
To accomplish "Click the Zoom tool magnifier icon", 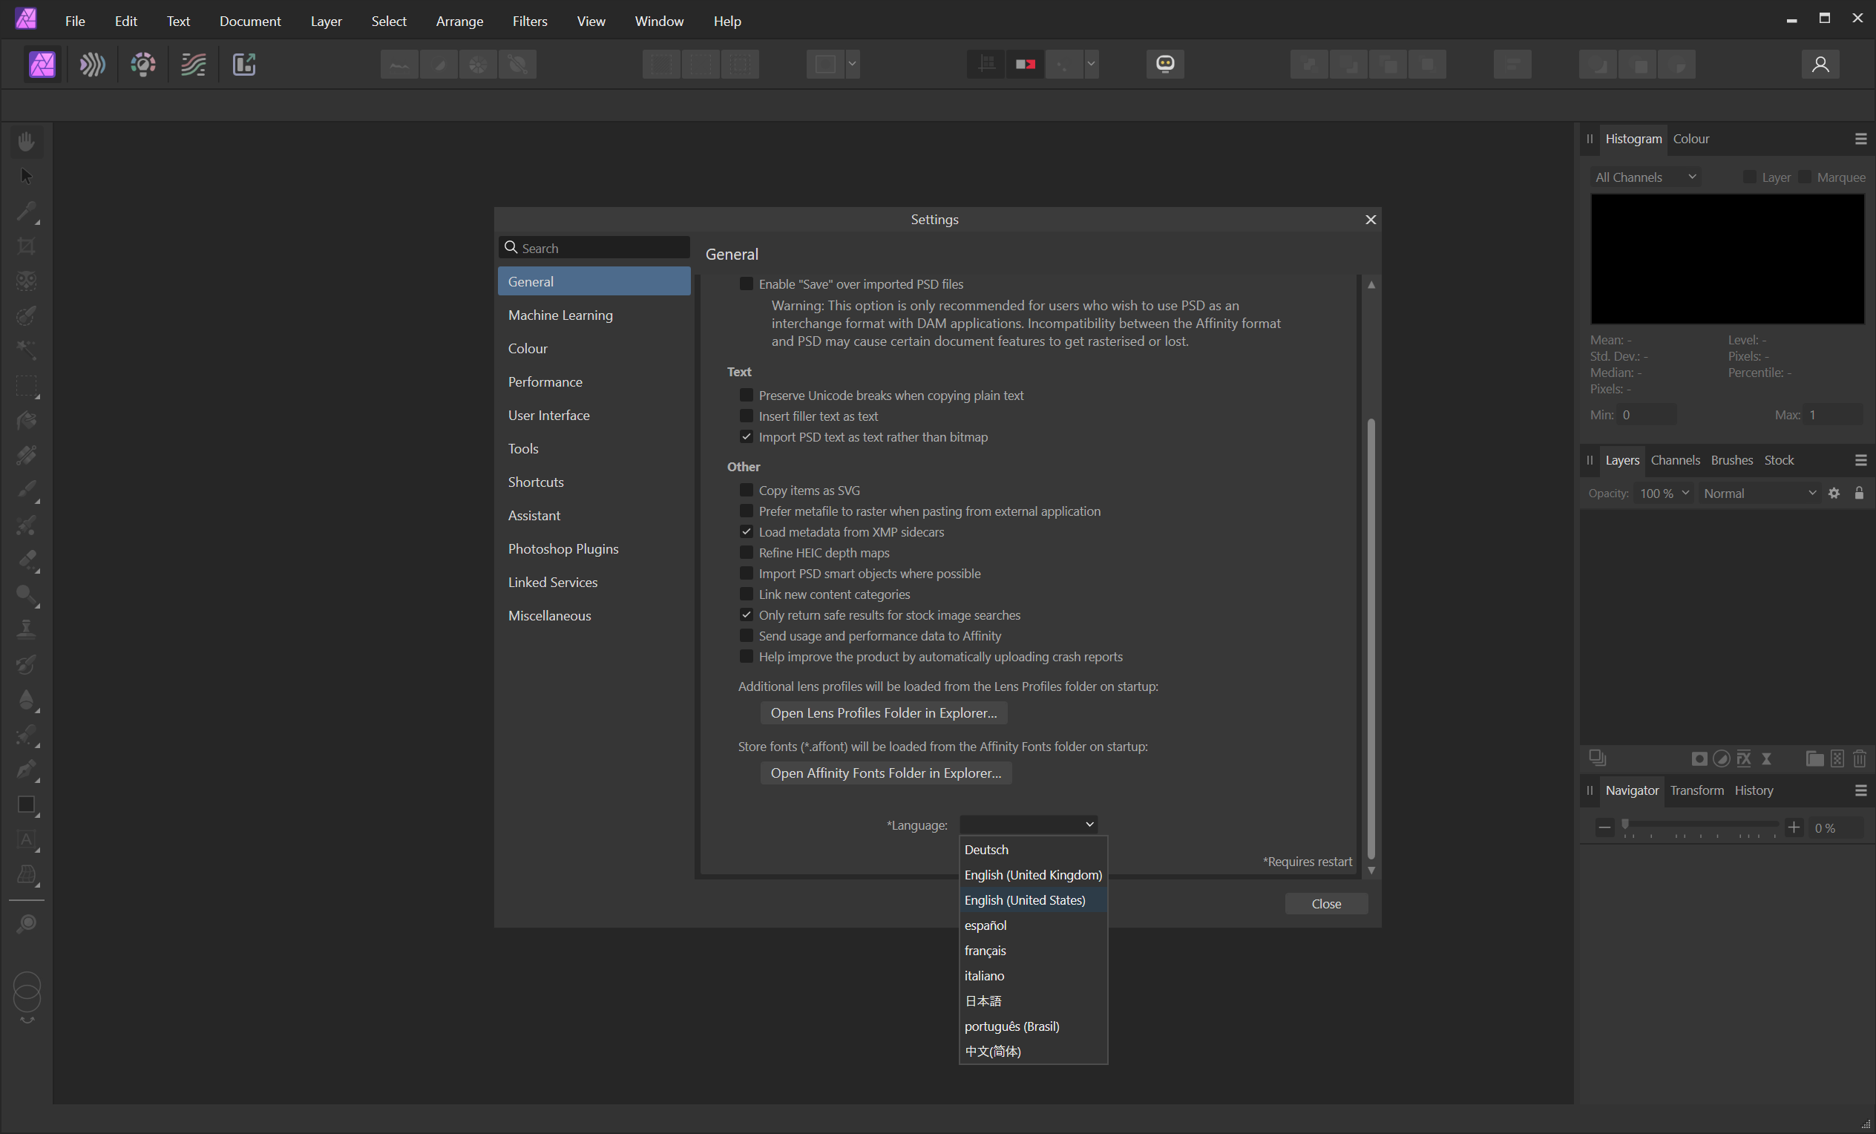I will (x=27, y=924).
